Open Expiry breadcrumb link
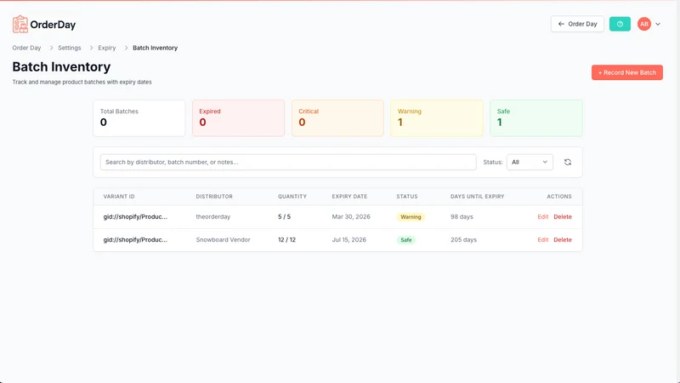This screenshot has width=680, height=383. (107, 48)
